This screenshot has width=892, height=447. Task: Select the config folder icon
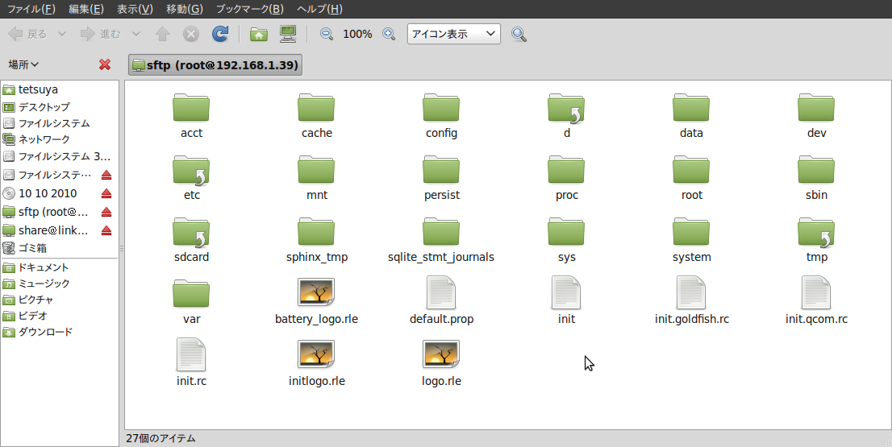point(441,107)
